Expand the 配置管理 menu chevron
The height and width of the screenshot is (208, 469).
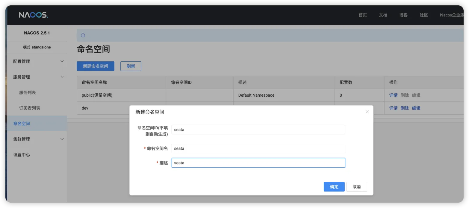pos(62,61)
